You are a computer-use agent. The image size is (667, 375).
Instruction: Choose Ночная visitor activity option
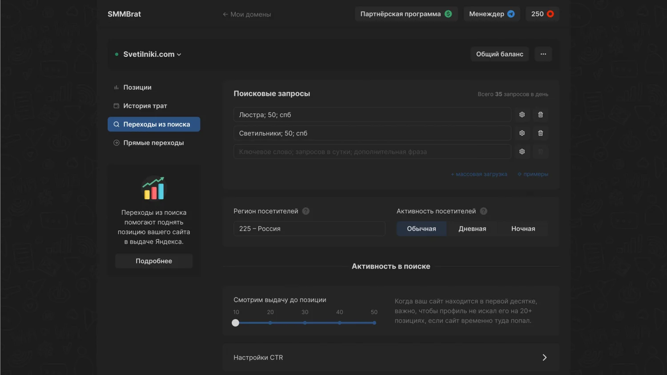[x=523, y=229]
